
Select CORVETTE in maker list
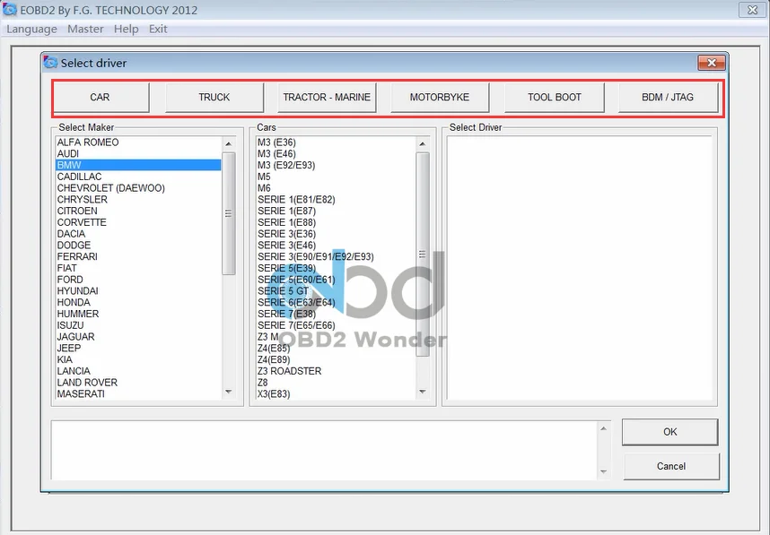tap(138, 222)
